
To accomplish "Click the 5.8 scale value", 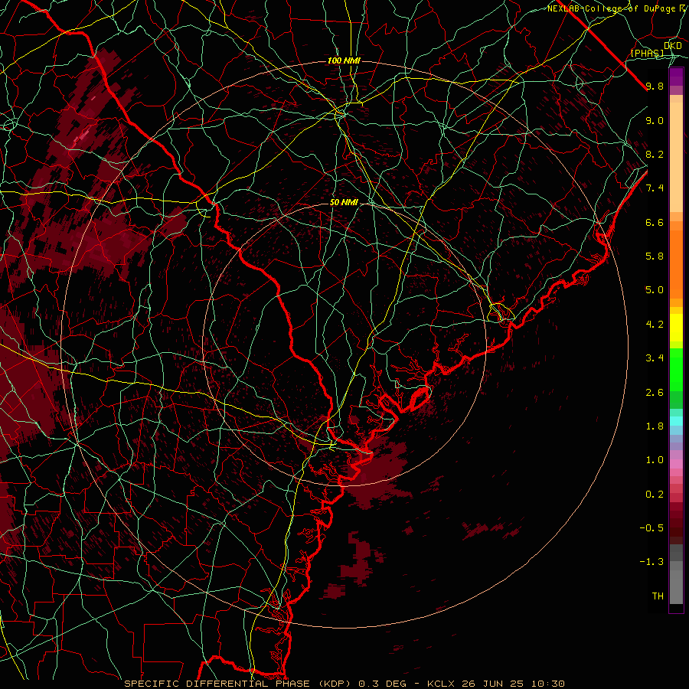I will (655, 256).
